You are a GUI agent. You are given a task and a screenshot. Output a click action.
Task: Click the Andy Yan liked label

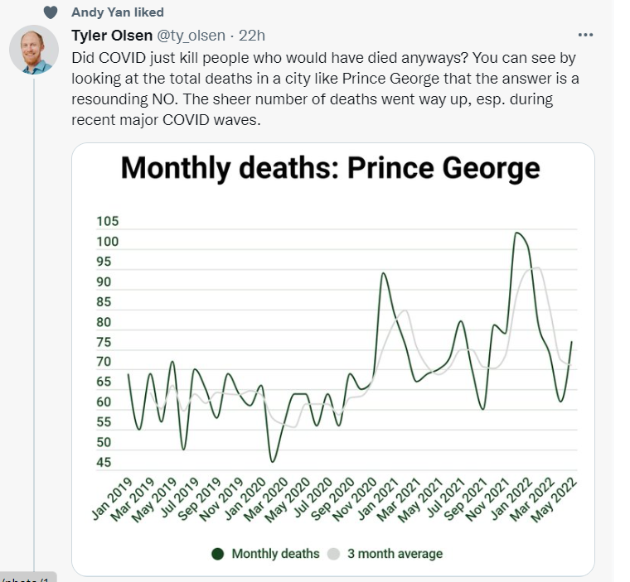click(118, 12)
